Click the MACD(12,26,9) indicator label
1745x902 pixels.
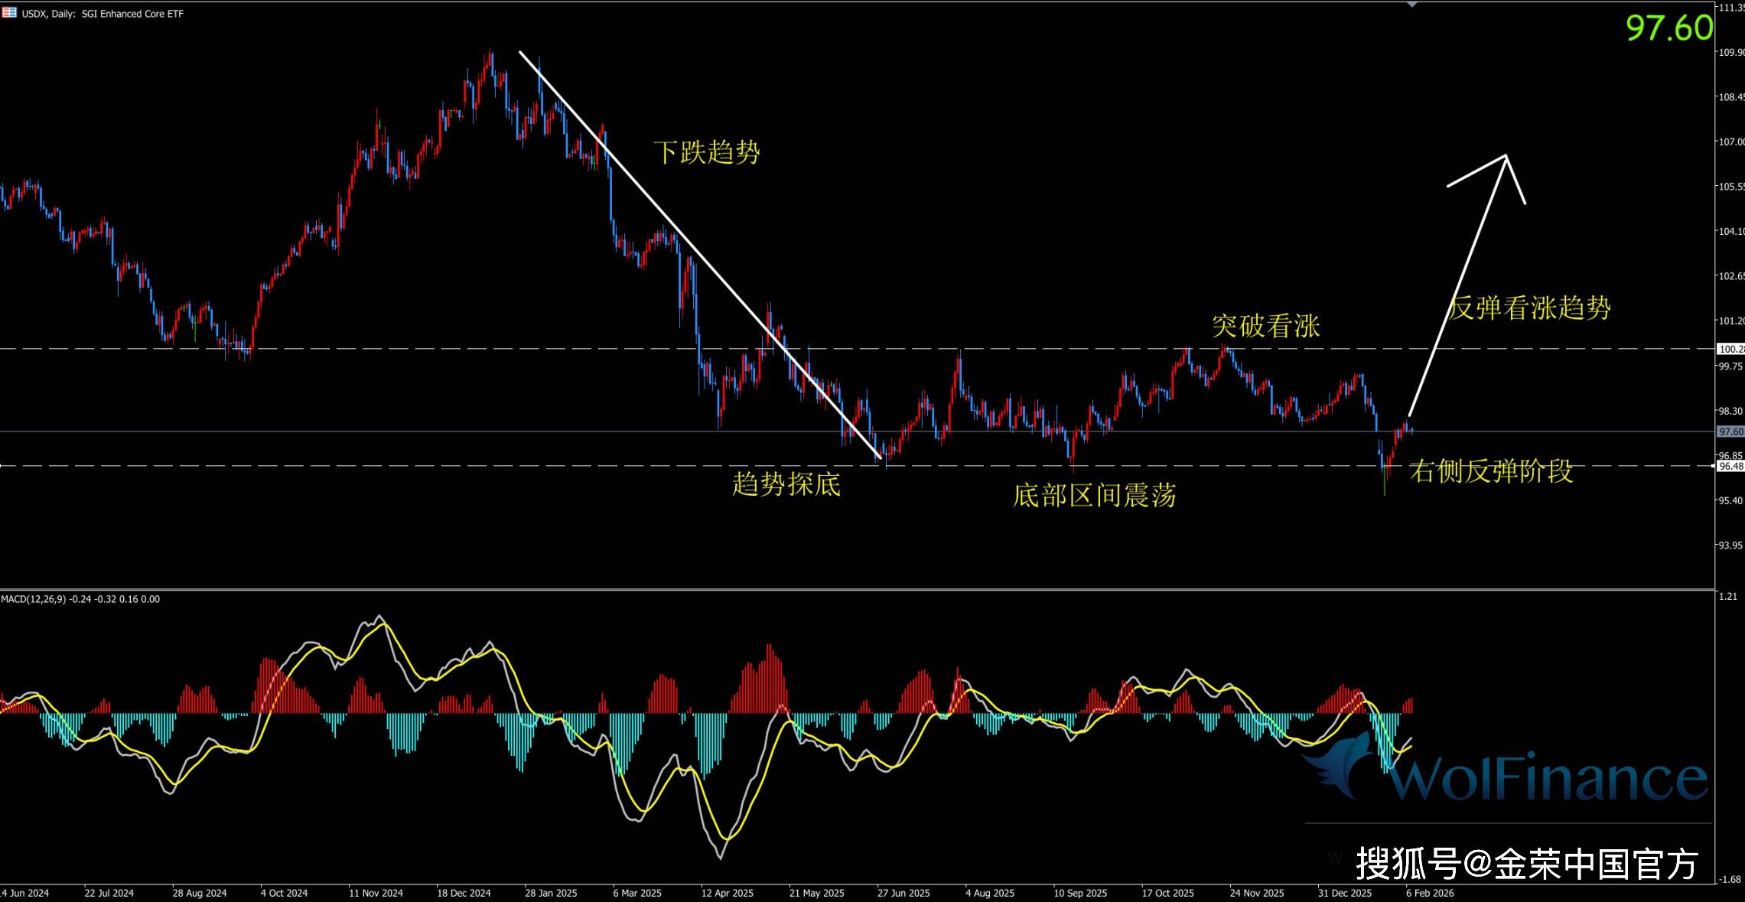[x=34, y=599]
